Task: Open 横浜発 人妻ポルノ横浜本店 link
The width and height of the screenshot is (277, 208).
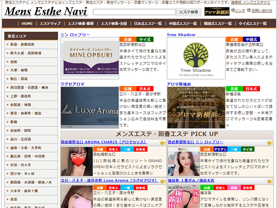Action: 191,180
